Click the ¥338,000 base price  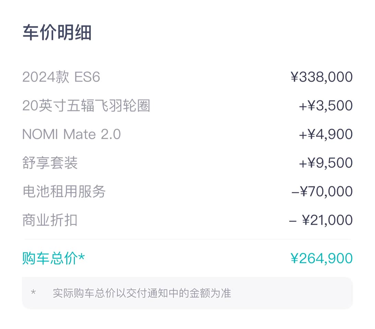(322, 77)
